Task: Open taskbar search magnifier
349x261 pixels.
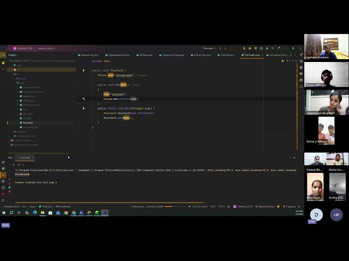Action: tap(11, 213)
